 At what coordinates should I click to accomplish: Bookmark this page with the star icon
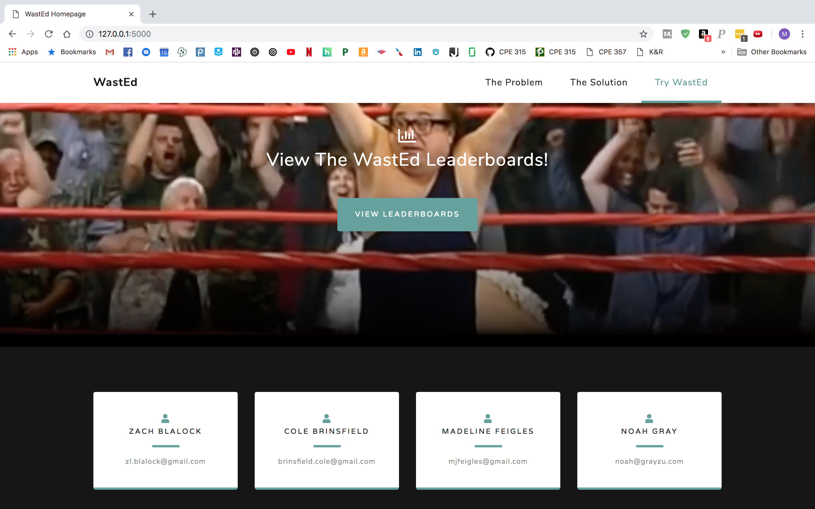[643, 34]
